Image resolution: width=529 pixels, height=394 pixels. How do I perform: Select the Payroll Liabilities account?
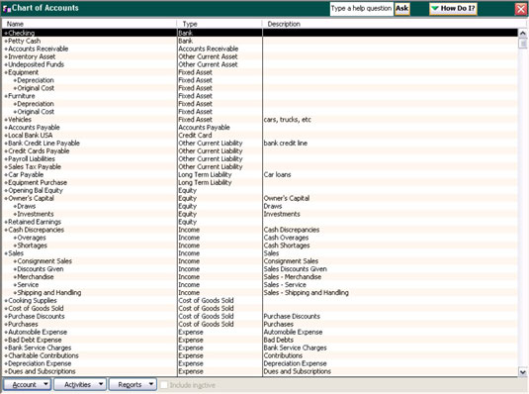[32, 158]
